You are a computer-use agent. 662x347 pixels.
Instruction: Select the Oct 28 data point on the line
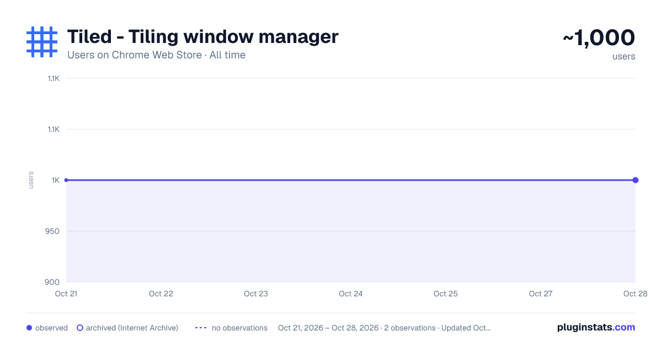[636, 180]
